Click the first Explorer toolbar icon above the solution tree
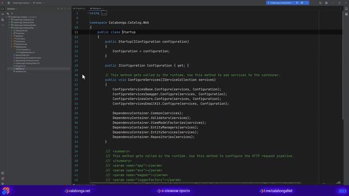 (8, 14)
